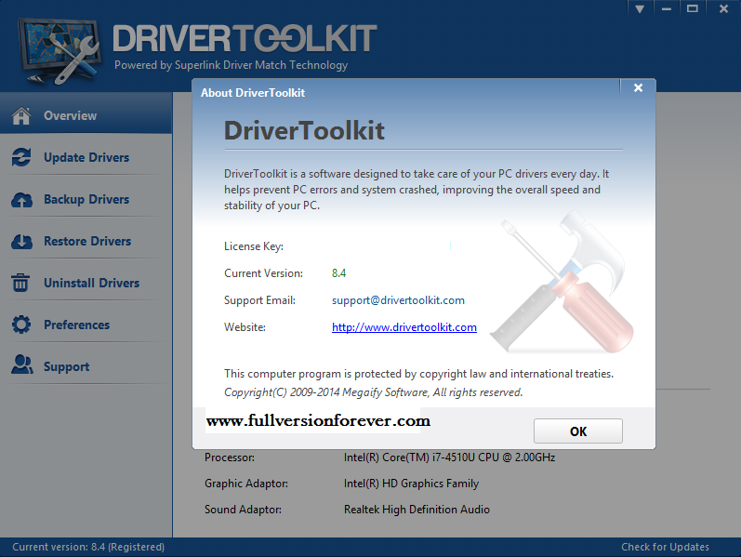Viewport: 741px width, 557px height.
Task: Minimize the DriverToolkit window
Action: point(667,8)
